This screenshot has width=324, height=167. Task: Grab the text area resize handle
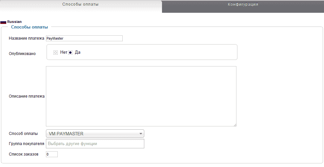235,125
